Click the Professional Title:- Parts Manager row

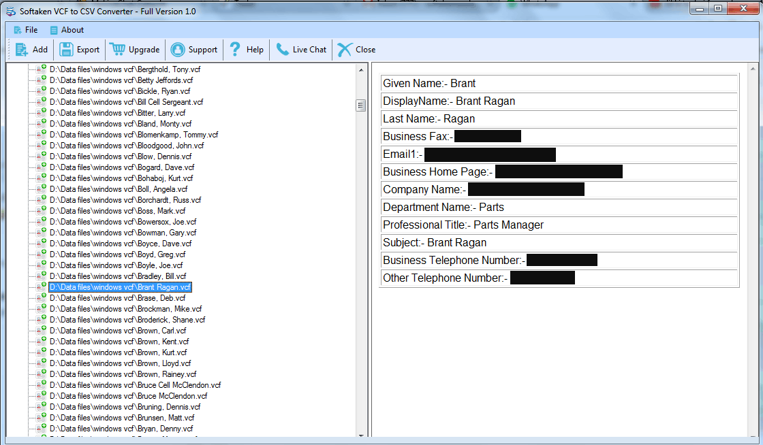(559, 225)
